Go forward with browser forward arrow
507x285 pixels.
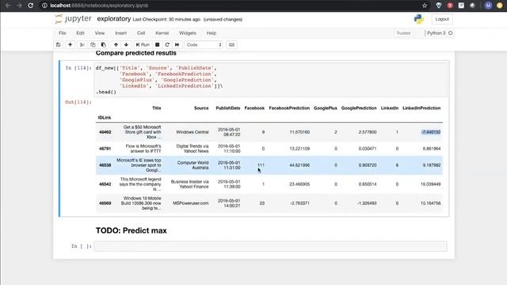click(19, 6)
